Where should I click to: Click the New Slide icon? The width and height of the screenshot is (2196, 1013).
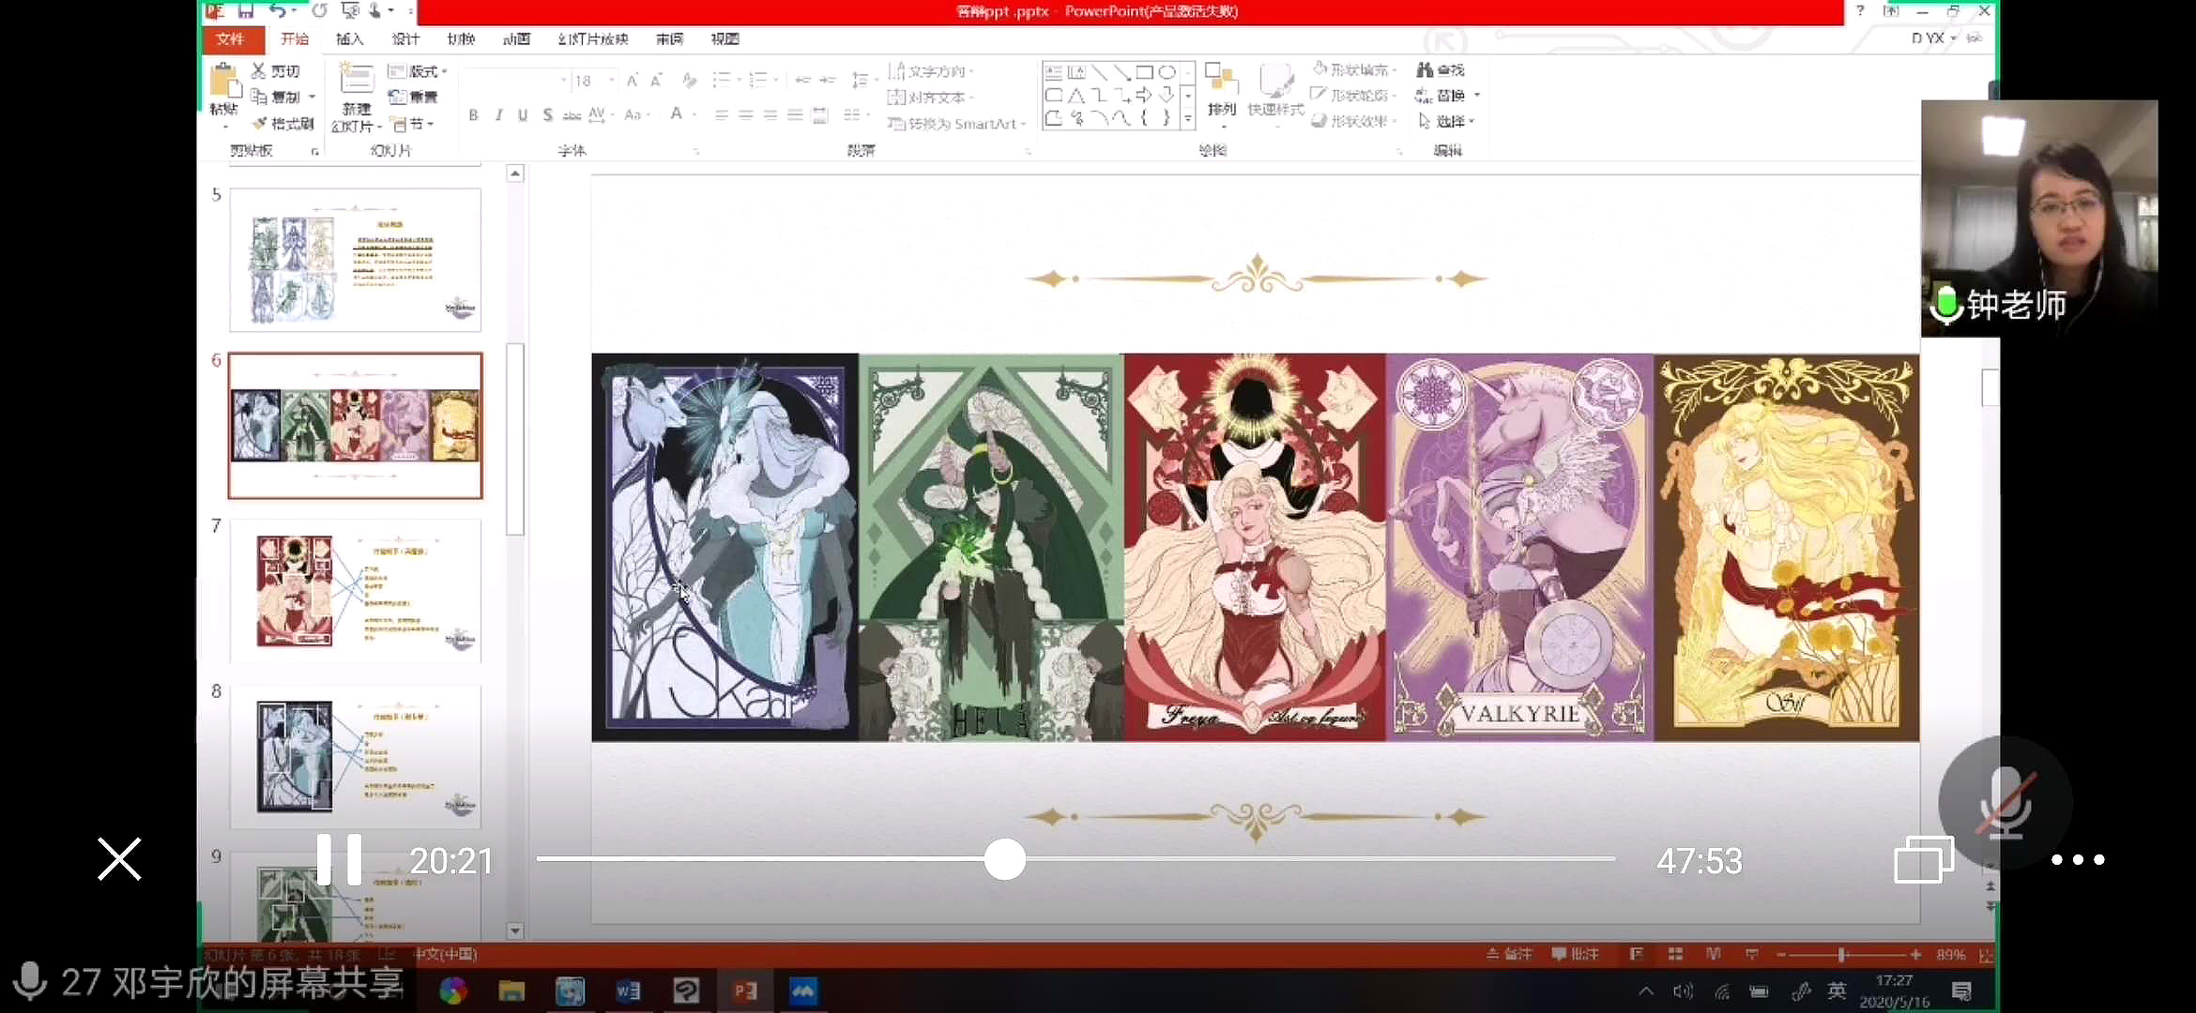tap(357, 79)
